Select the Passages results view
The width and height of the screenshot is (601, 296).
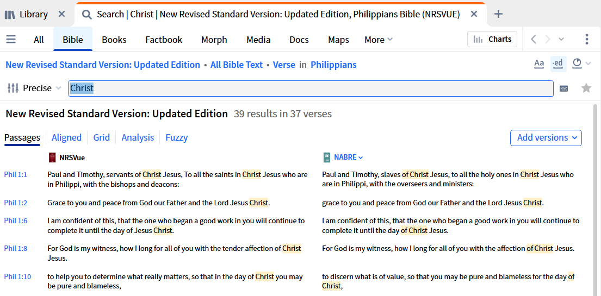[x=22, y=137]
